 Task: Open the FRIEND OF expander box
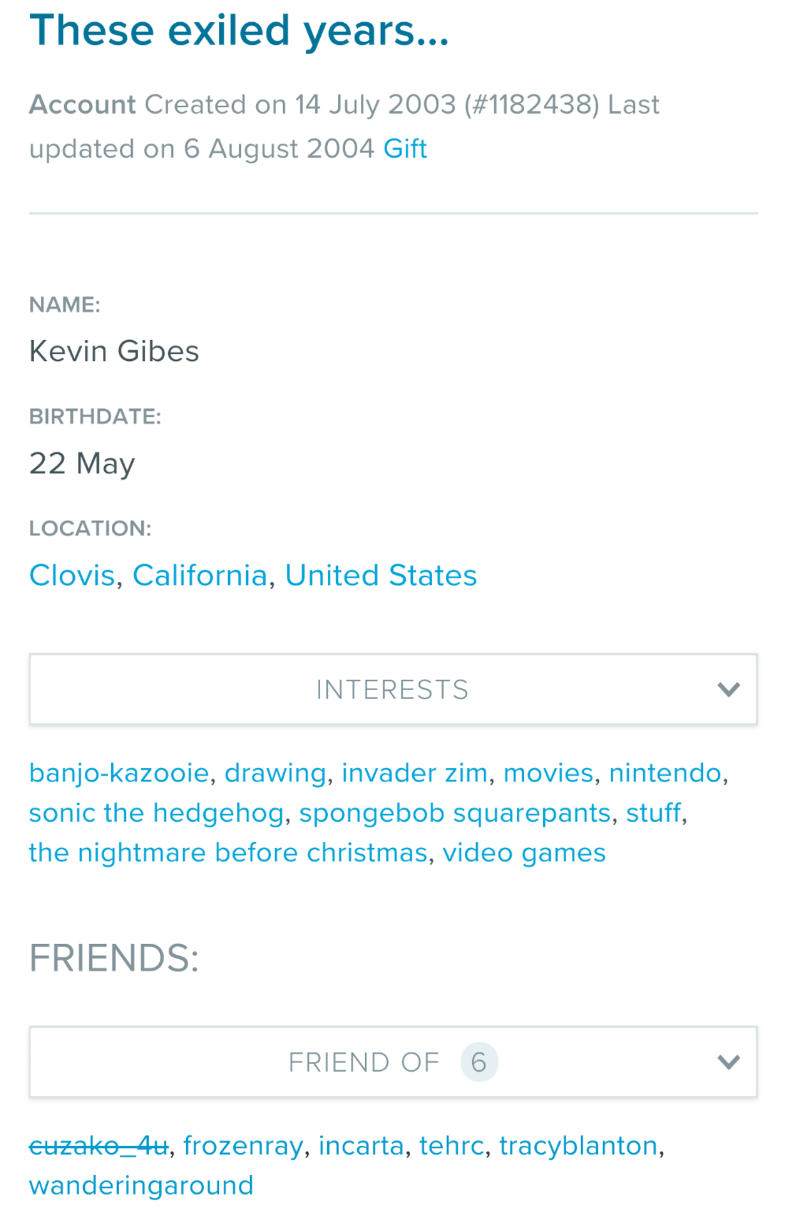click(x=393, y=1062)
